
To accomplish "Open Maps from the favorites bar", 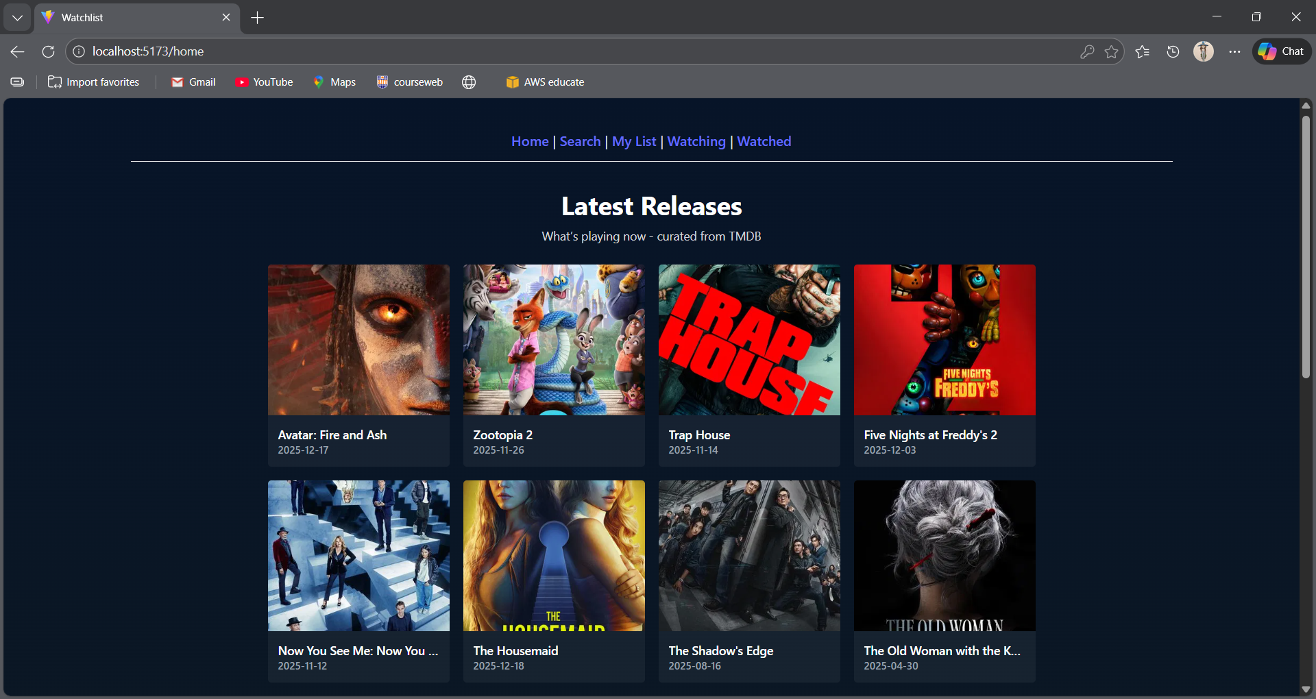I will point(334,82).
